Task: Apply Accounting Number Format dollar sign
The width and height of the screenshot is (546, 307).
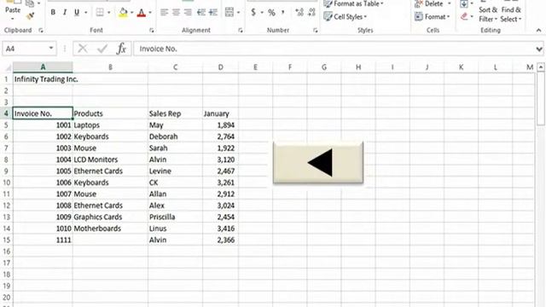Action: pyautogui.click(x=253, y=13)
